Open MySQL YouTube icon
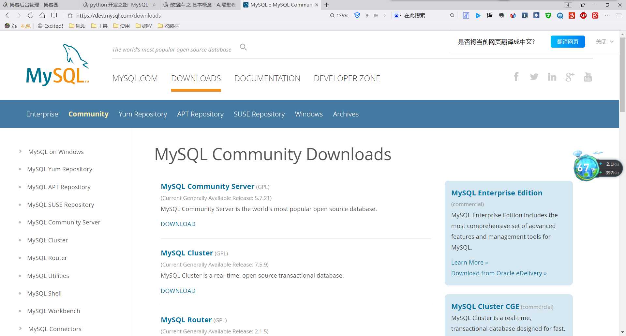626x336 pixels. pos(588,77)
